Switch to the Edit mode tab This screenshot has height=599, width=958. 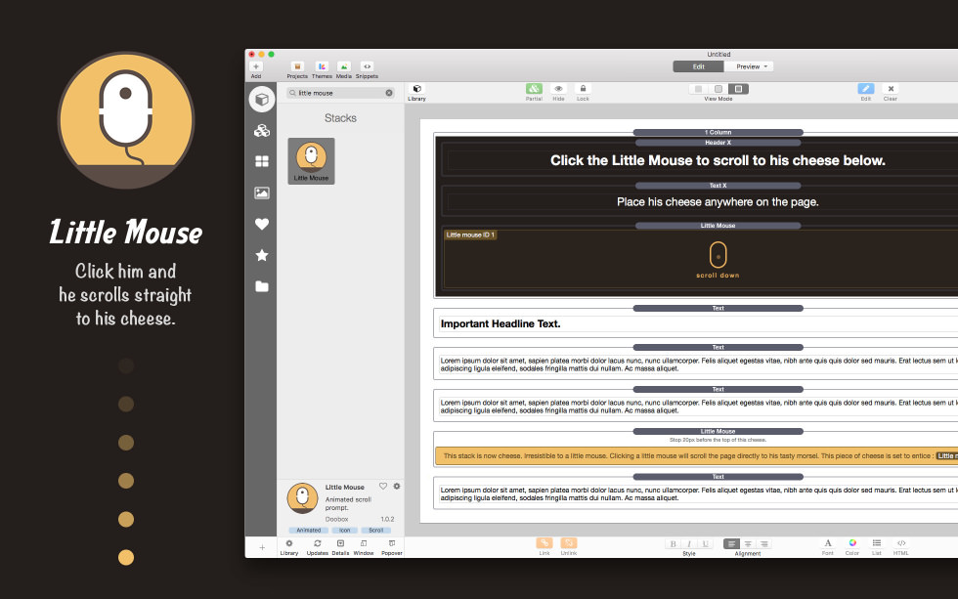[698, 66]
